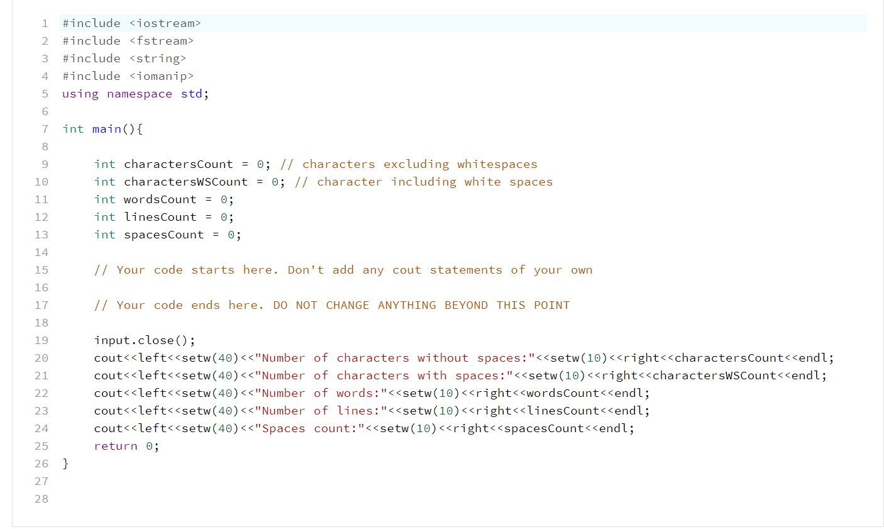Click the input.close() statement
884x529 pixels.
pyautogui.click(x=145, y=340)
